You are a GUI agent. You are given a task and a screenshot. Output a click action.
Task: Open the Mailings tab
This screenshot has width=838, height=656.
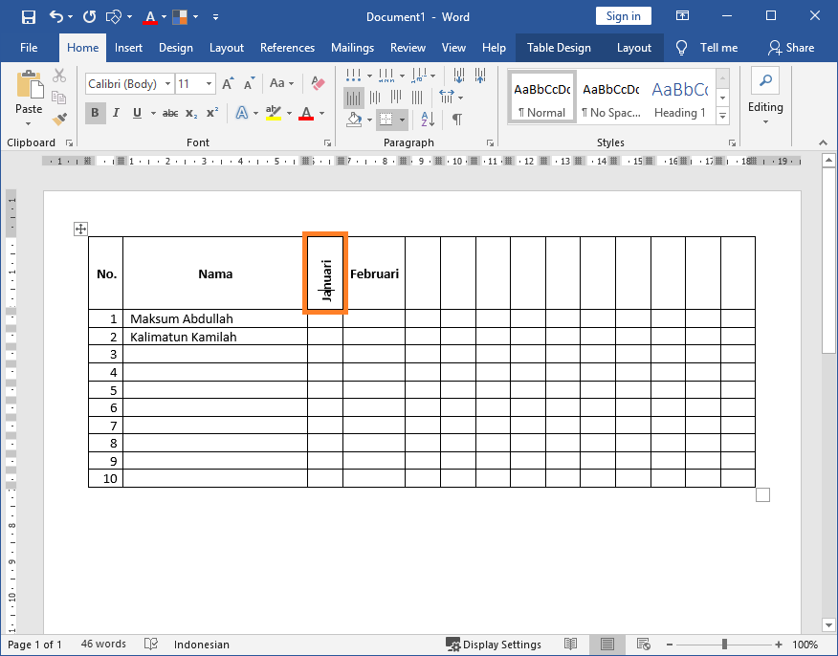[x=352, y=48]
